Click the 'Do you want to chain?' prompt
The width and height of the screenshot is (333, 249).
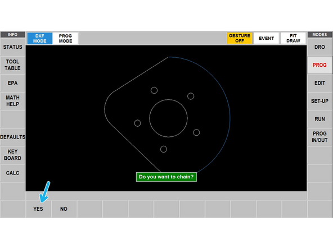[x=166, y=177]
